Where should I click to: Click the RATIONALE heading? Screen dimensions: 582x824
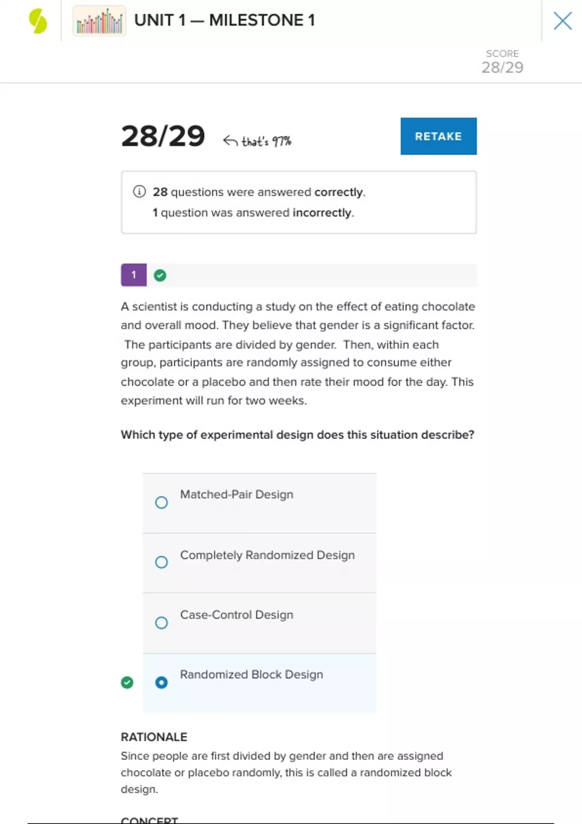[x=154, y=737]
